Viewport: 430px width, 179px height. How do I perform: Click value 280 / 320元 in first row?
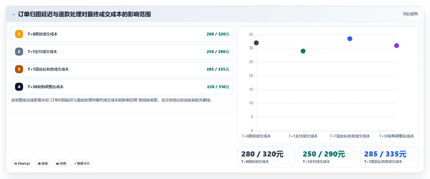click(x=218, y=34)
